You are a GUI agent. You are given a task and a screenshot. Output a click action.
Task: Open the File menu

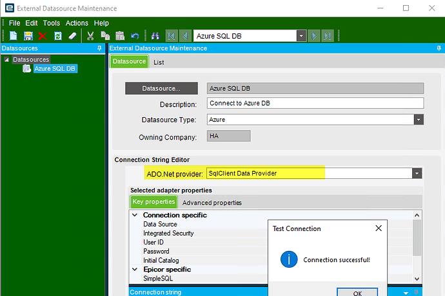click(14, 23)
